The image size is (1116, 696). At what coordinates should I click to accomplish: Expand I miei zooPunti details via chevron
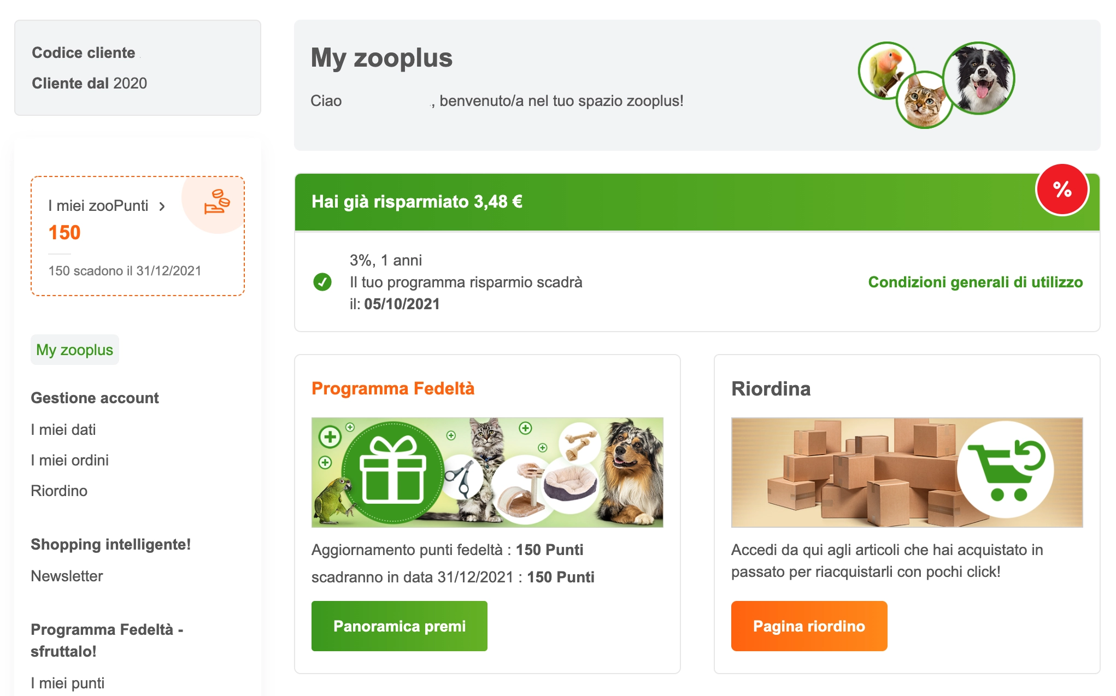tap(162, 206)
